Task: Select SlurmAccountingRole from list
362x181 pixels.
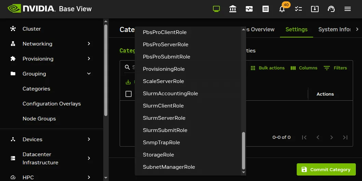Action: coord(189,94)
